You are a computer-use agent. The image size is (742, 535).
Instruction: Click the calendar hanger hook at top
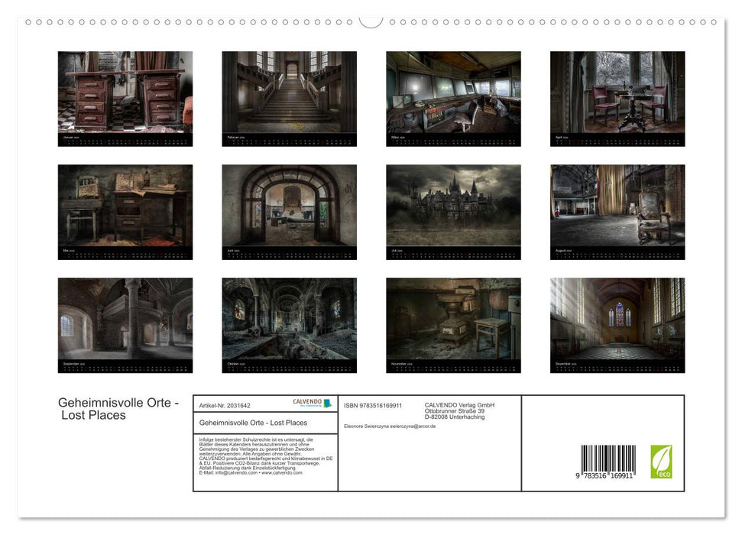[371, 21]
